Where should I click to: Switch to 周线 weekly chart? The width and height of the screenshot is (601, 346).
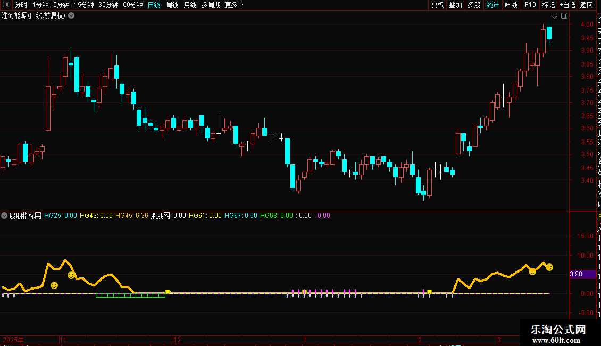pyautogui.click(x=172, y=5)
